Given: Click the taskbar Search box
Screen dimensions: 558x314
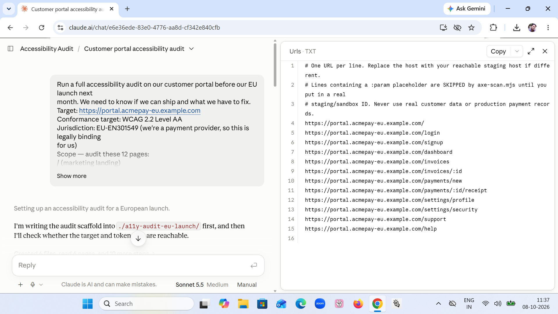Looking at the screenshot, I should [x=146, y=304].
